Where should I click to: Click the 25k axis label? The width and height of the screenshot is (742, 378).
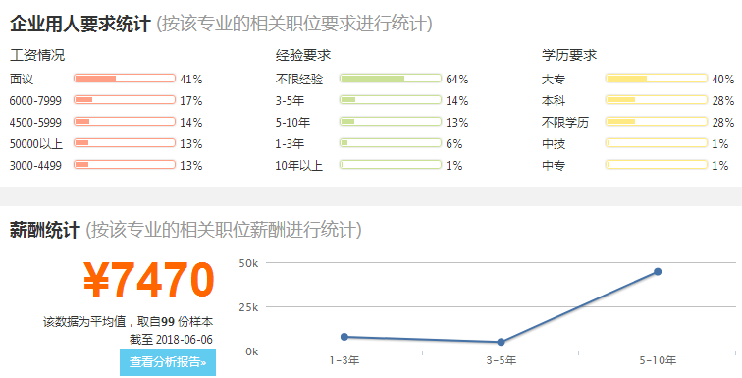click(x=248, y=307)
